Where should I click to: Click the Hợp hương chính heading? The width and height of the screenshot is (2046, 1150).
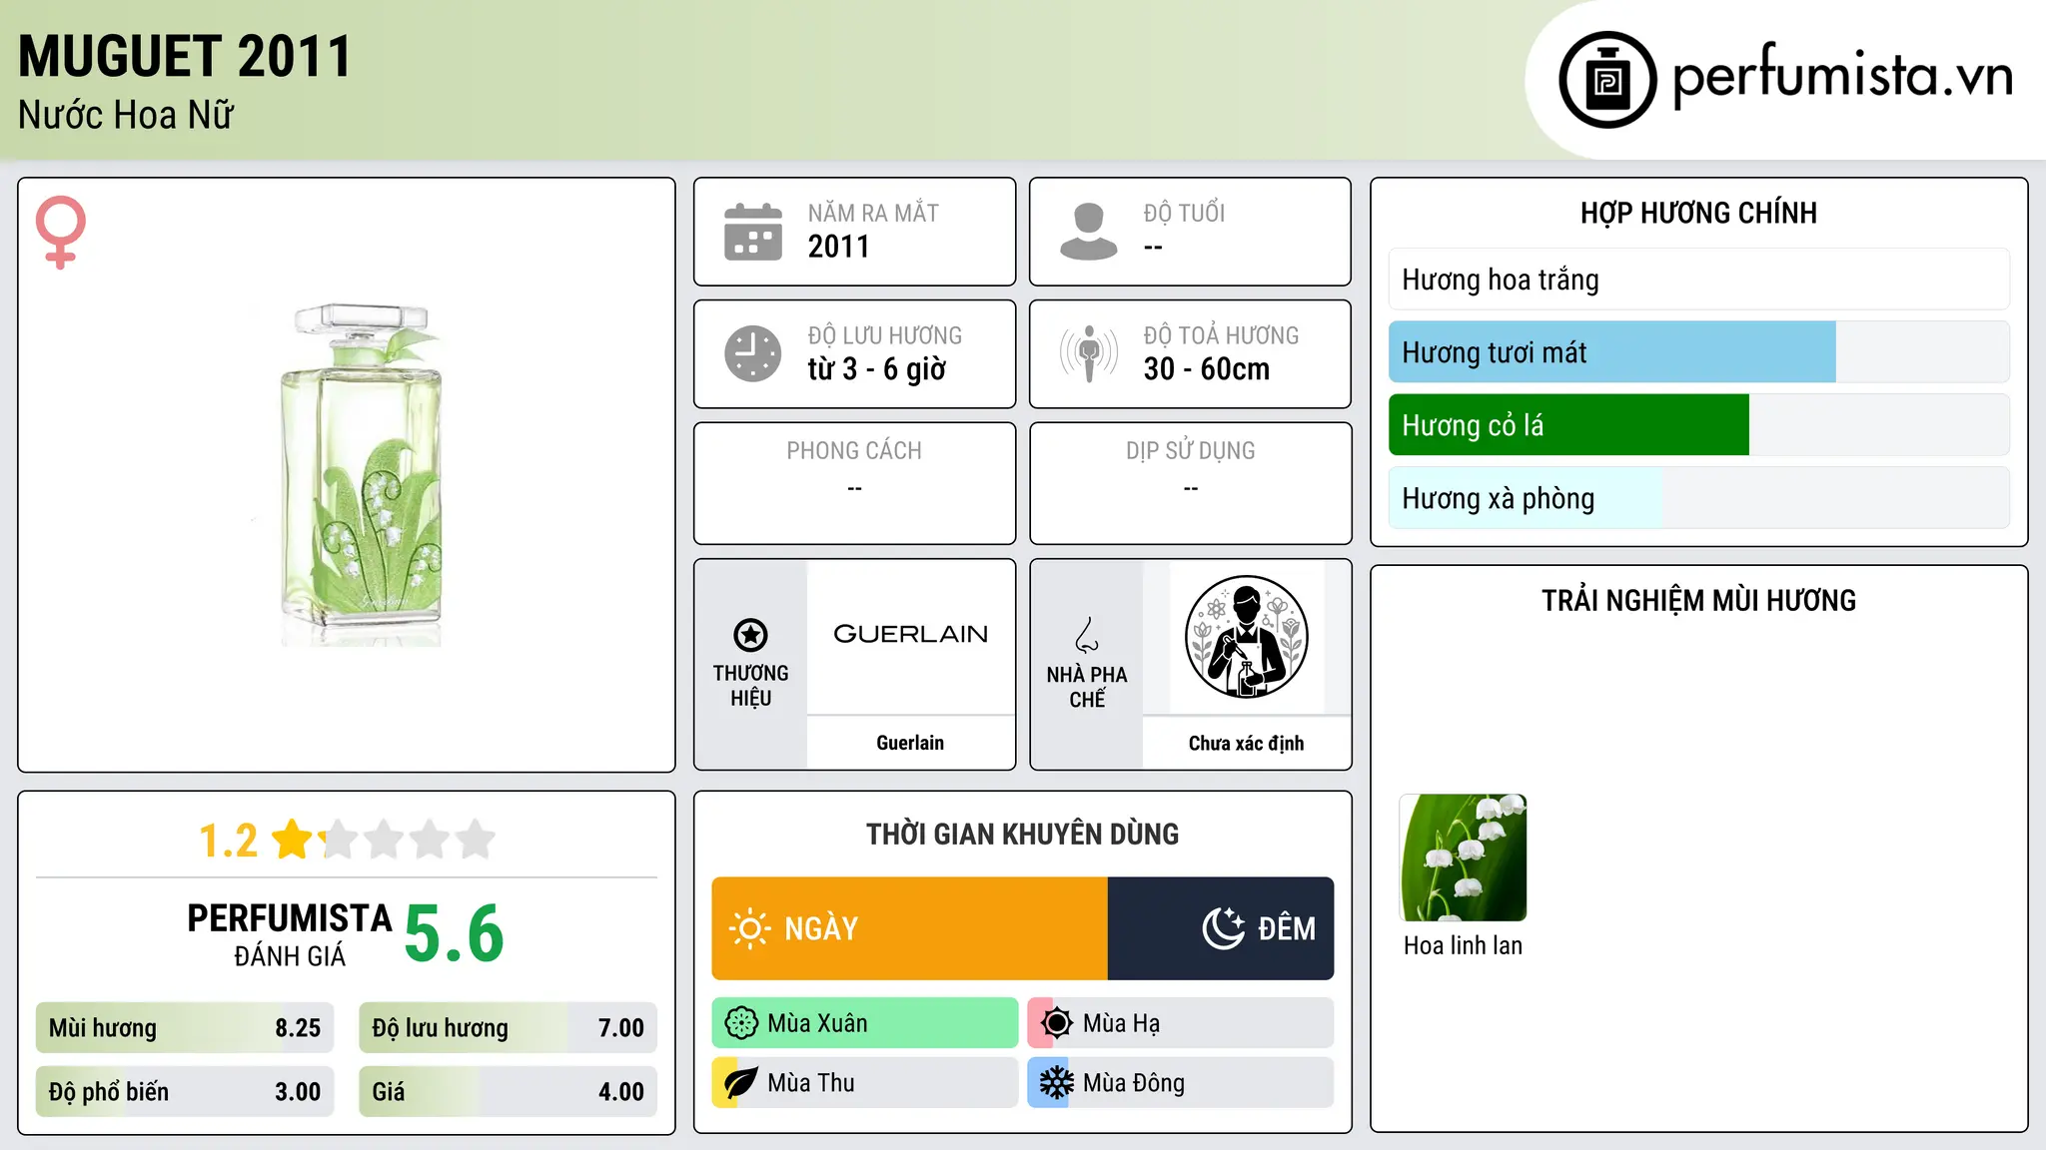click(x=1699, y=213)
